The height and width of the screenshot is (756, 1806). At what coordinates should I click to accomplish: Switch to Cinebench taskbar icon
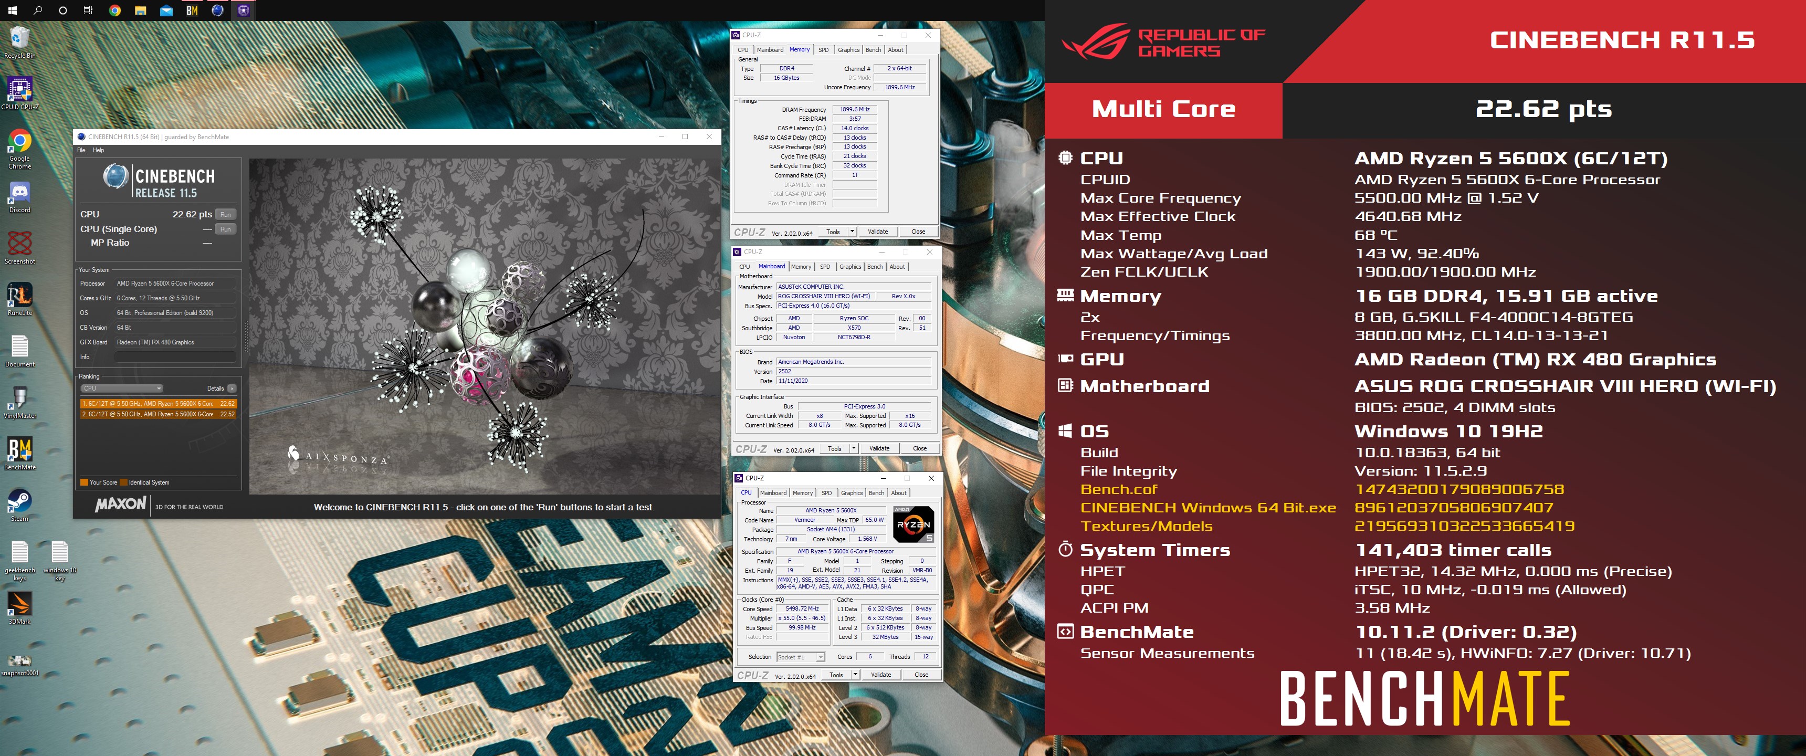[217, 10]
